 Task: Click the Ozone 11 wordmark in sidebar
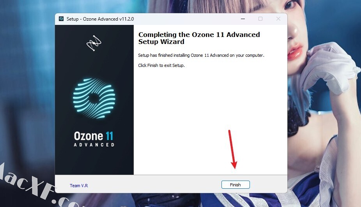pyautogui.click(x=94, y=136)
